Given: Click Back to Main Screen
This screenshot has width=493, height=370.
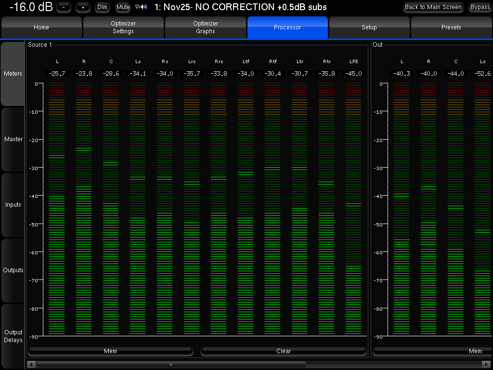Looking at the screenshot, I should click(433, 7).
